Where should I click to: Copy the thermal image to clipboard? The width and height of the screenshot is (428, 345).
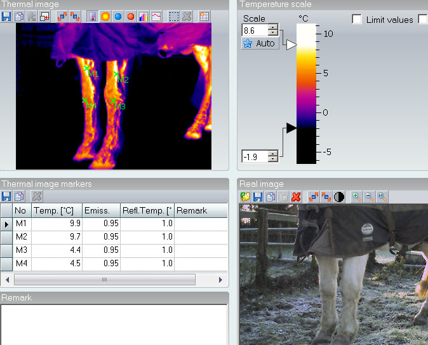coord(19,17)
